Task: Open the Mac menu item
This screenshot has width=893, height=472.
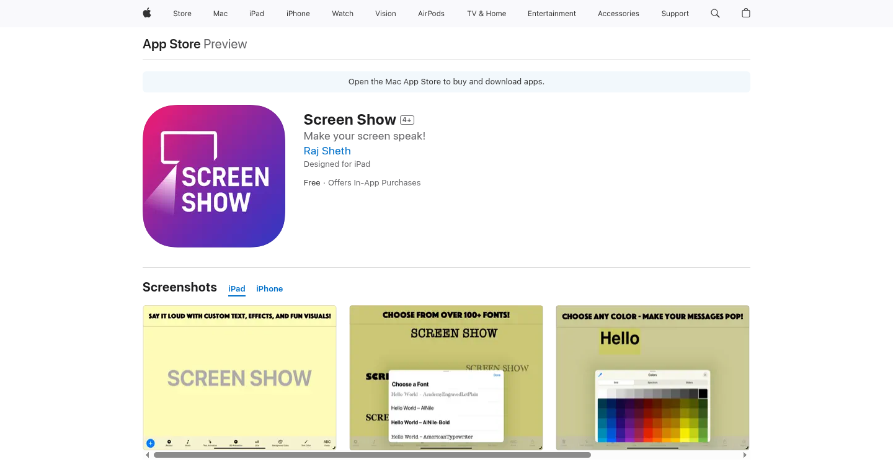Action: pos(221,14)
